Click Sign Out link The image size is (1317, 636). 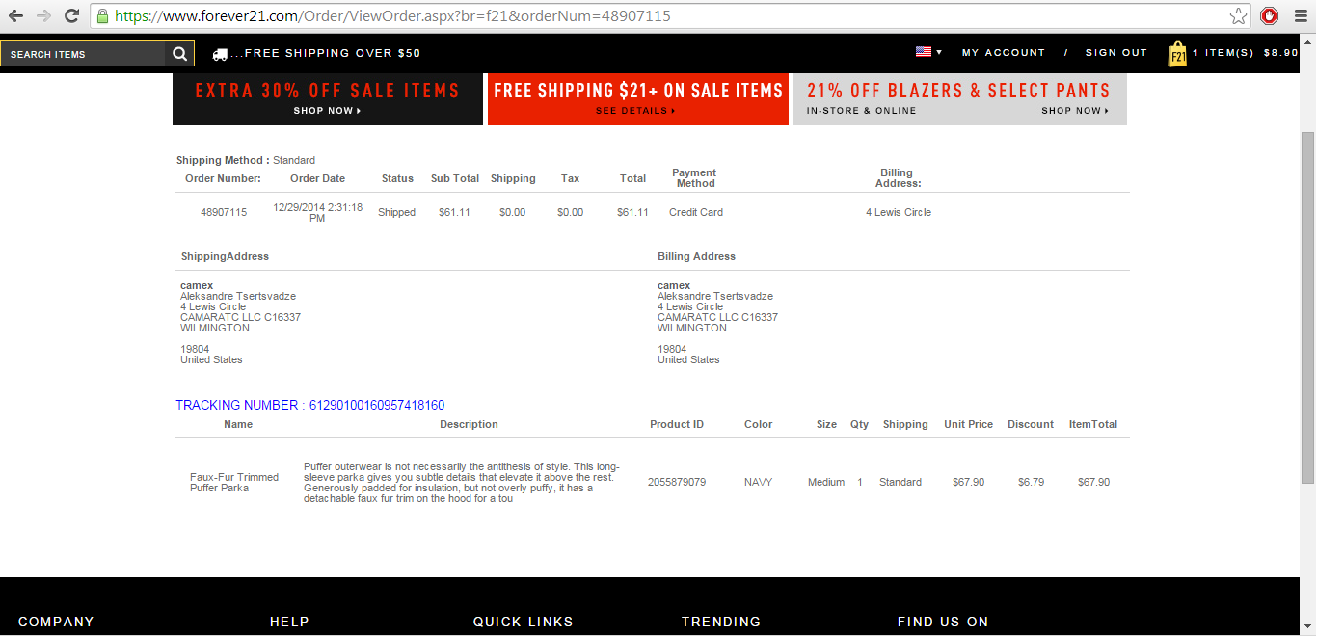1116,53
